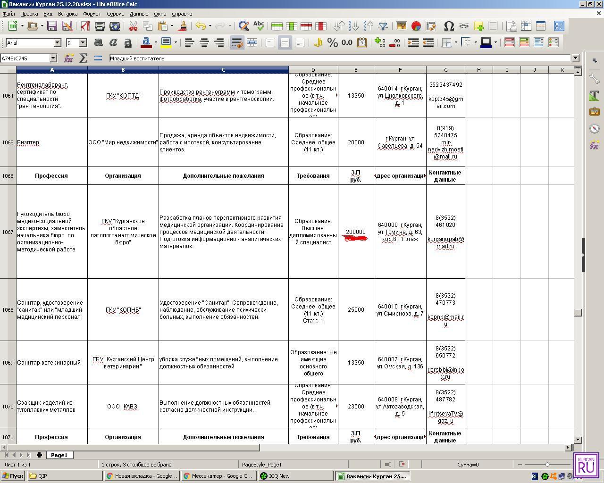Select column C header
This screenshot has width=604, height=483.
pyautogui.click(x=224, y=70)
